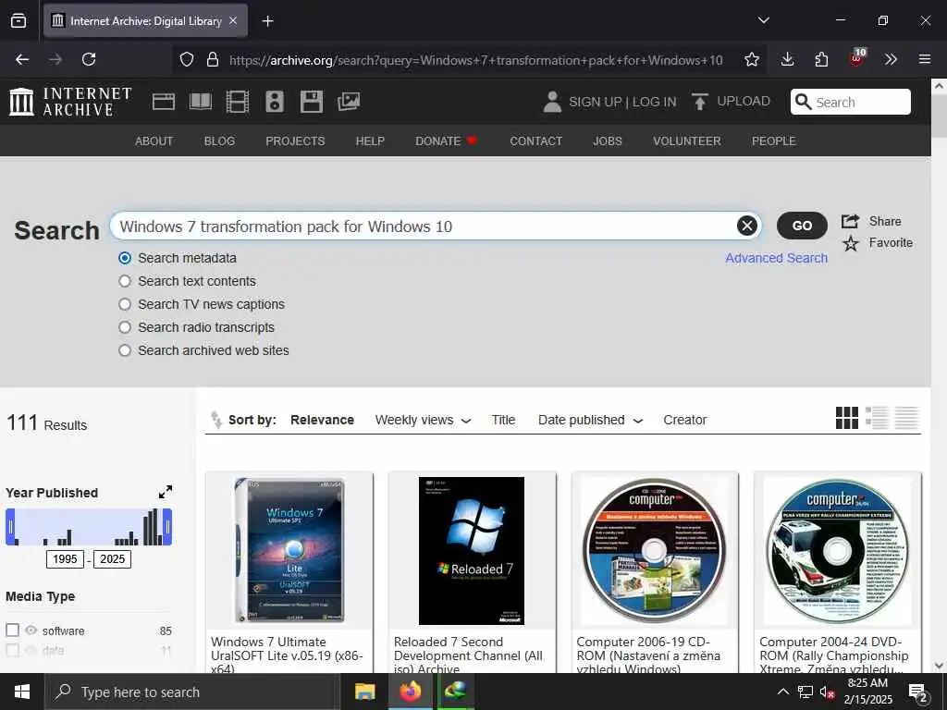Show hidden system tray icons
Screen dimensions: 947x710
[782, 692]
